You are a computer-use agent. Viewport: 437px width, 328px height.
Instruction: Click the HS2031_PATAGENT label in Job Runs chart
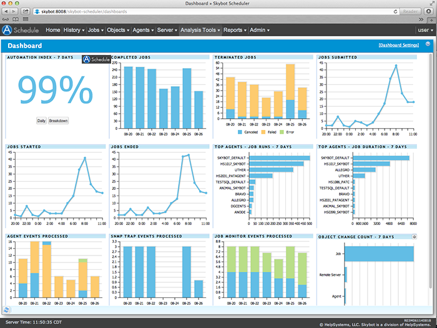pyautogui.click(x=231, y=176)
